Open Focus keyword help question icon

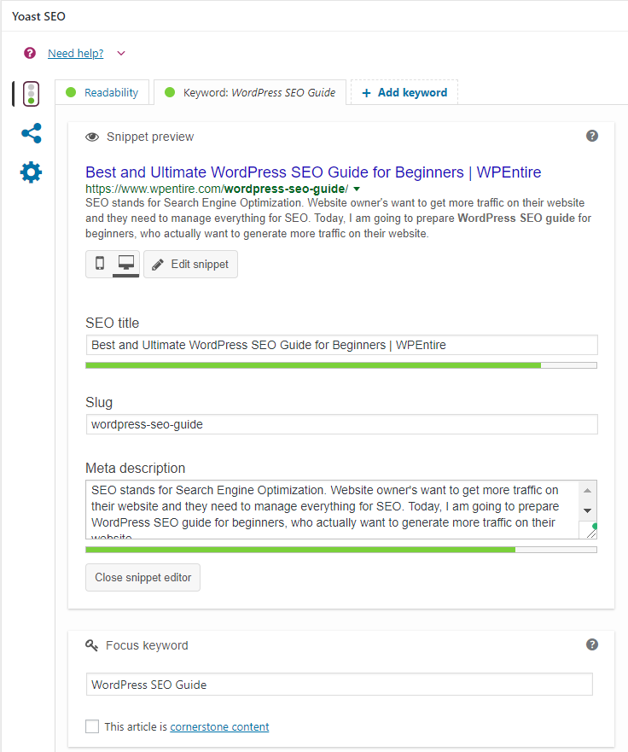pos(592,644)
